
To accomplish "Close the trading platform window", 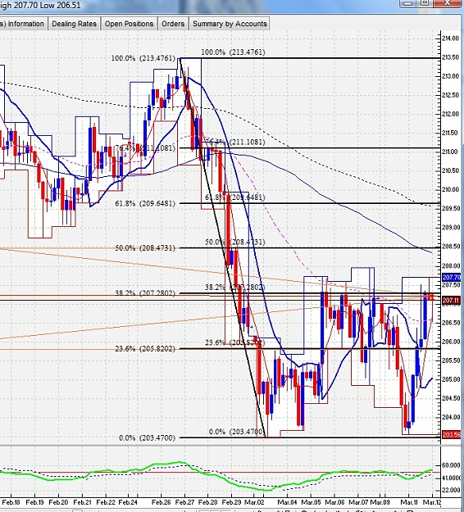I will [447, 3].
